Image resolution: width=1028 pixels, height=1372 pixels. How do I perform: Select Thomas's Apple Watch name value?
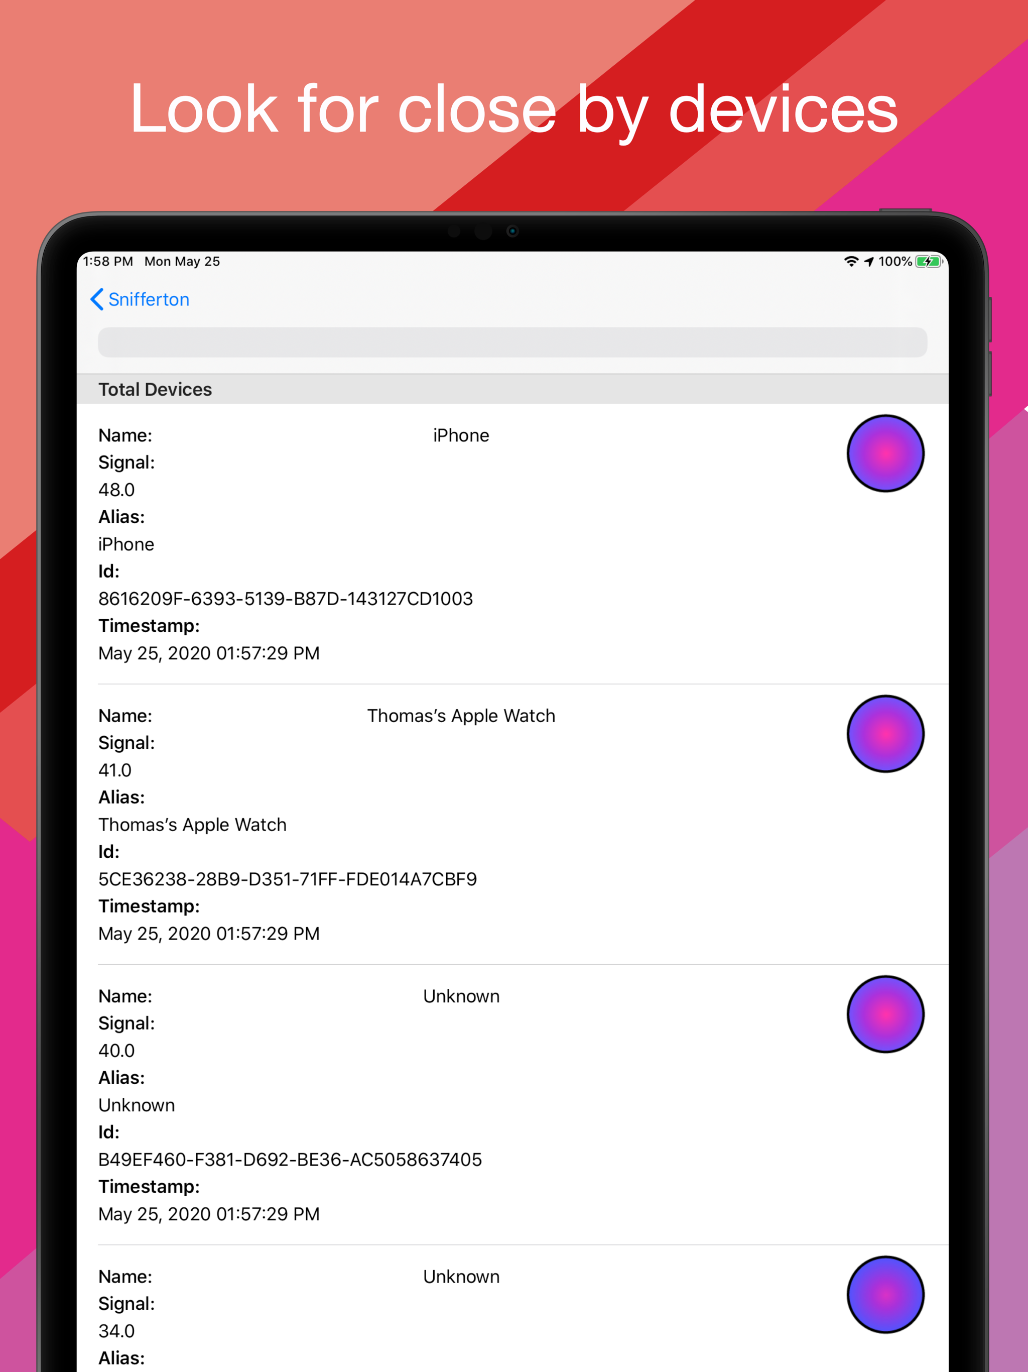461,716
